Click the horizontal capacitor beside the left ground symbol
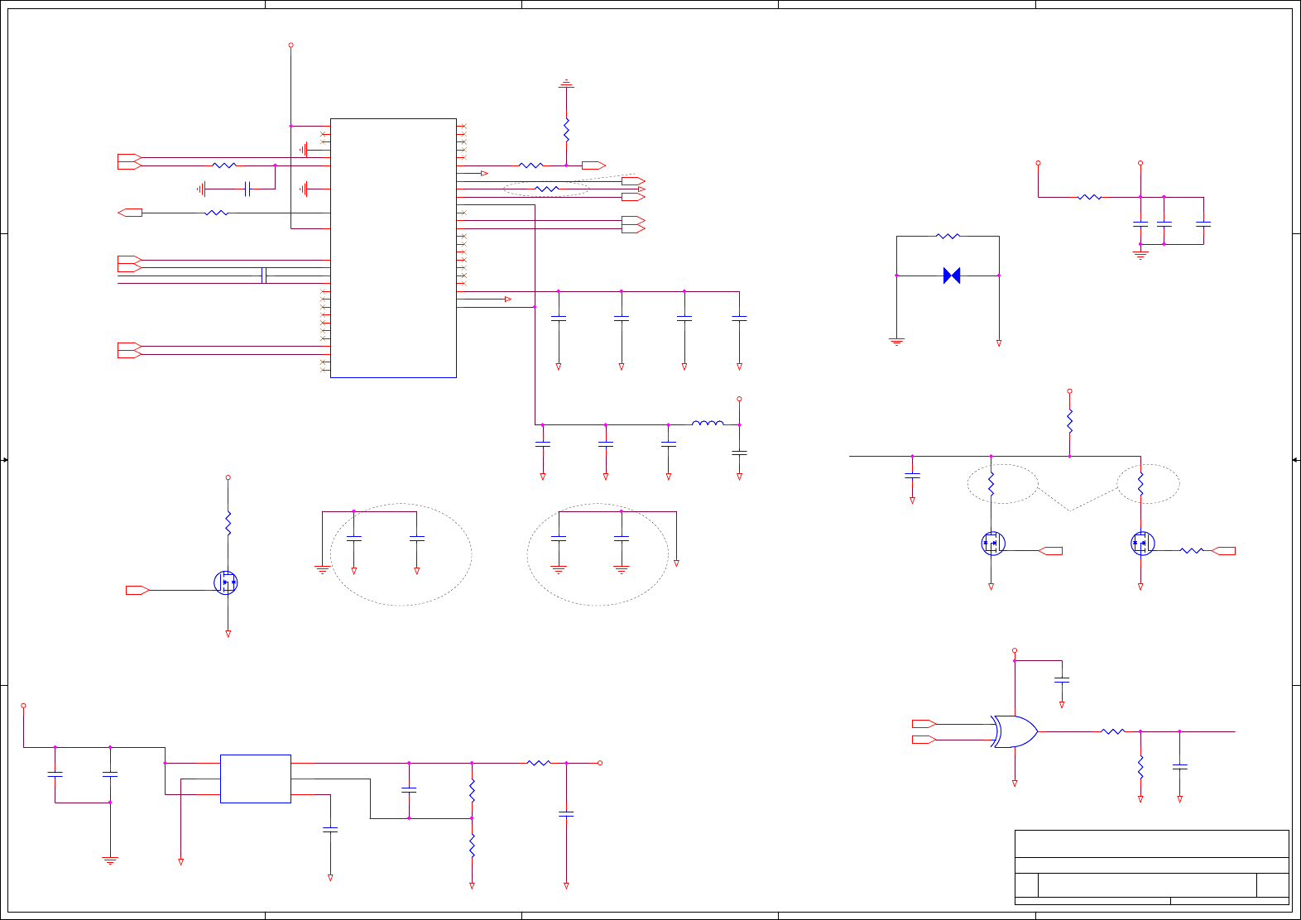The width and height of the screenshot is (1301, 920). point(247,189)
